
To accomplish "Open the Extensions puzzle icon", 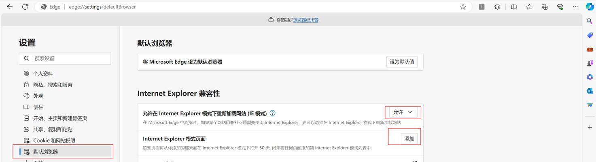I will click(x=497, y=7).
